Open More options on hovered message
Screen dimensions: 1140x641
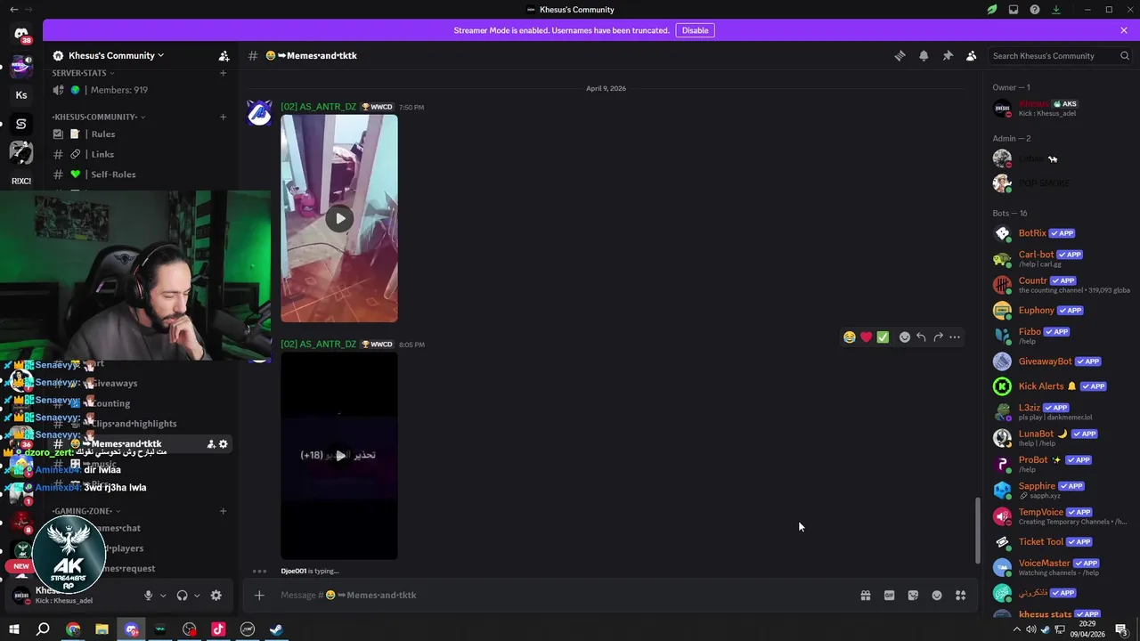pyautogui.click(x=955, y=337)
